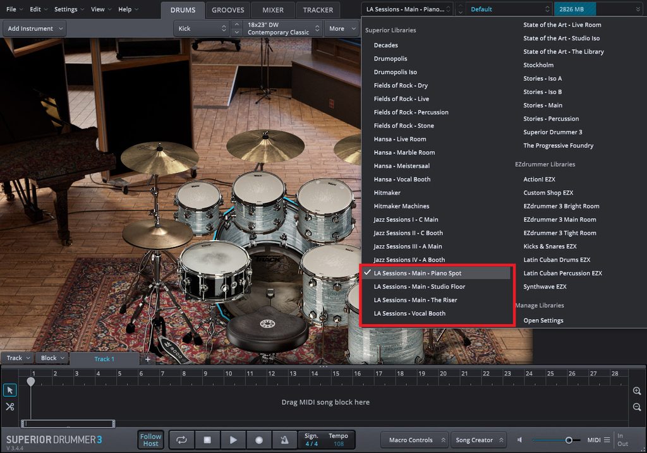The image size is (647, 453).
Task: Step to previous kick instrument
Action: point(236,25)
